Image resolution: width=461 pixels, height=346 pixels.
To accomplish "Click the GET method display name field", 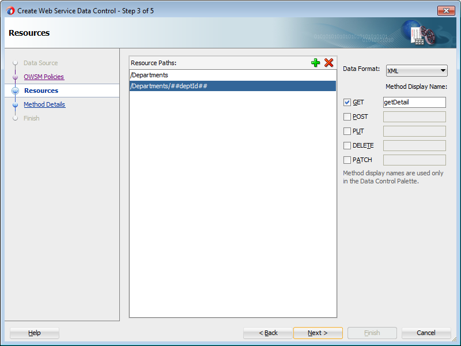I will click(414, 103).
